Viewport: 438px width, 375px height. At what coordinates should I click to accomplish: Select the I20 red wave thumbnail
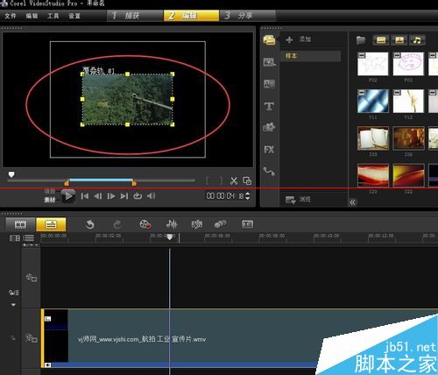click(x=373, y=175)
